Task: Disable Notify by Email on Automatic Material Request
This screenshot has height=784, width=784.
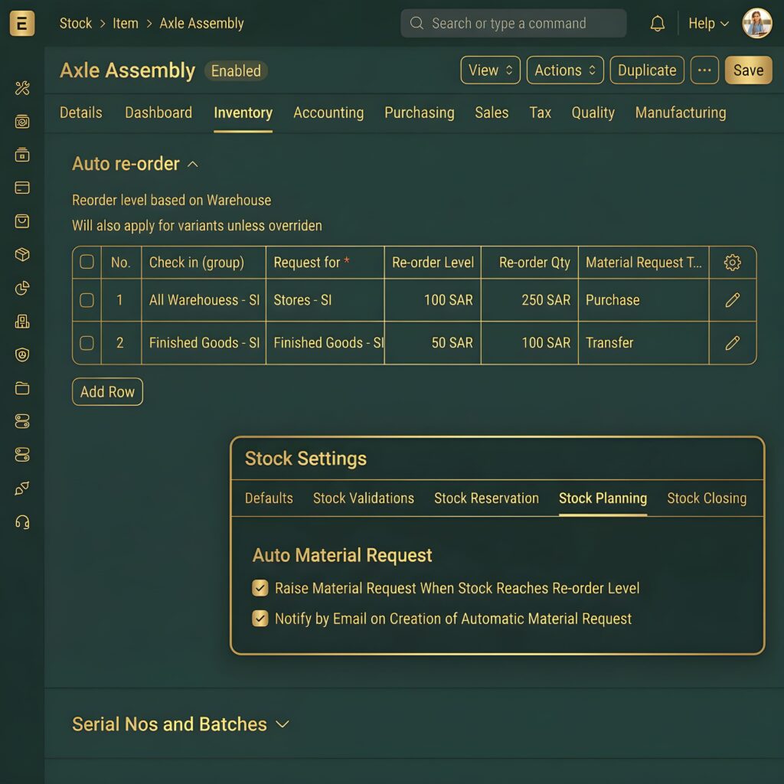Action: (x=260, y=619)
